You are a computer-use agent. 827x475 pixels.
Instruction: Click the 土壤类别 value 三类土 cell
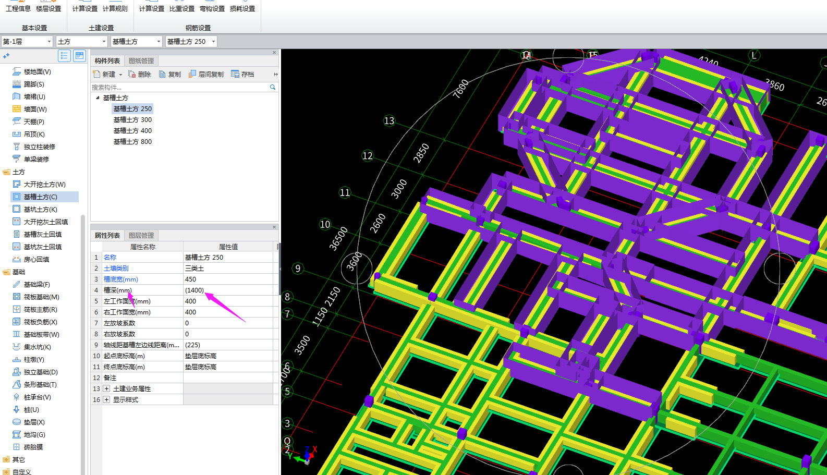pyautogui.click(x=228, y=269)
